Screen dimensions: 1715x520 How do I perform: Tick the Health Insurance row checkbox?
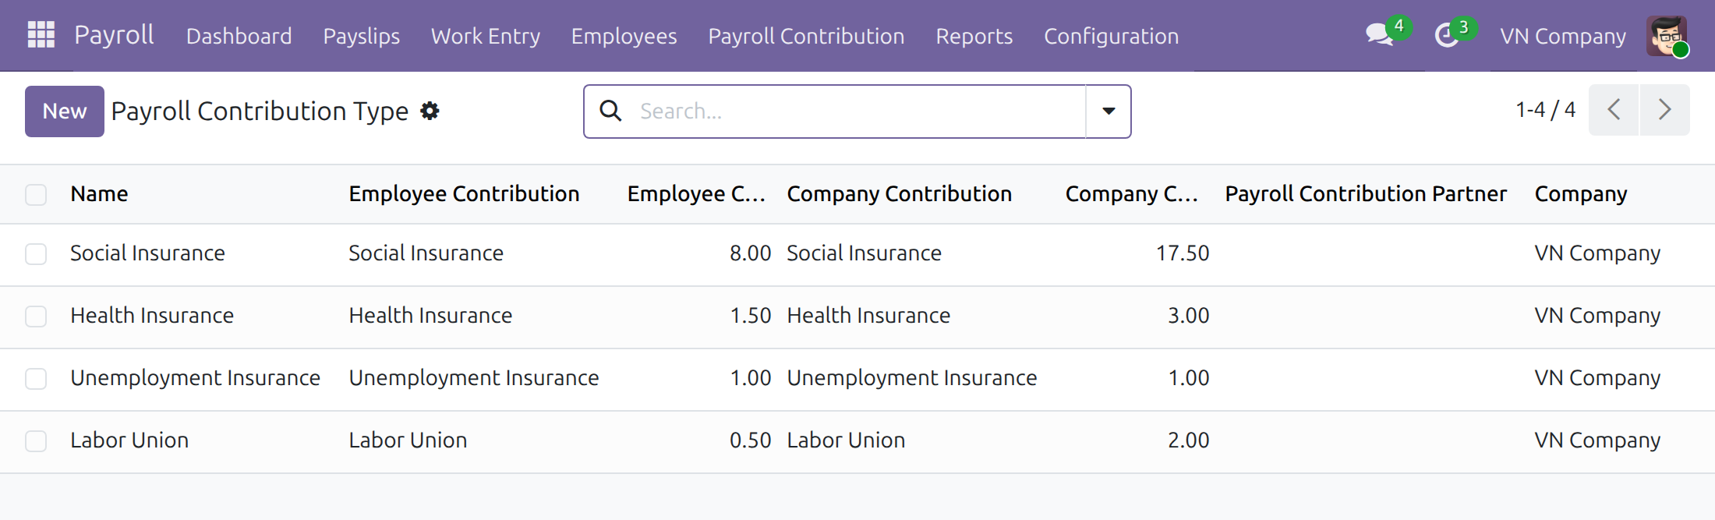(36, 317)
